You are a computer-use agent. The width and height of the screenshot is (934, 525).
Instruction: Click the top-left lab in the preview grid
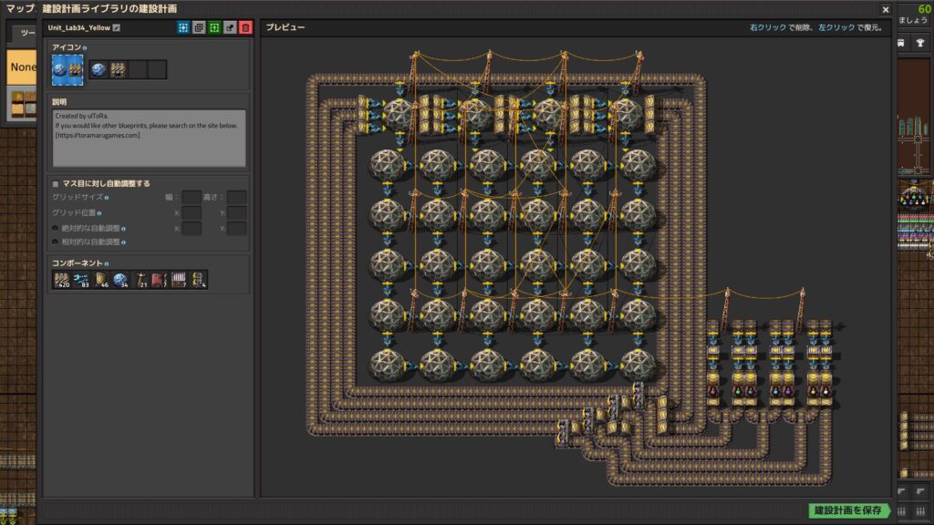pos(387,165)
